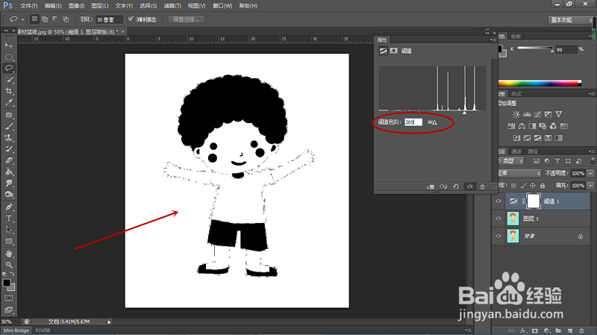Select the Hand tool
The image size is (597, 335).
pyautogui.click(x=9, y=254)
